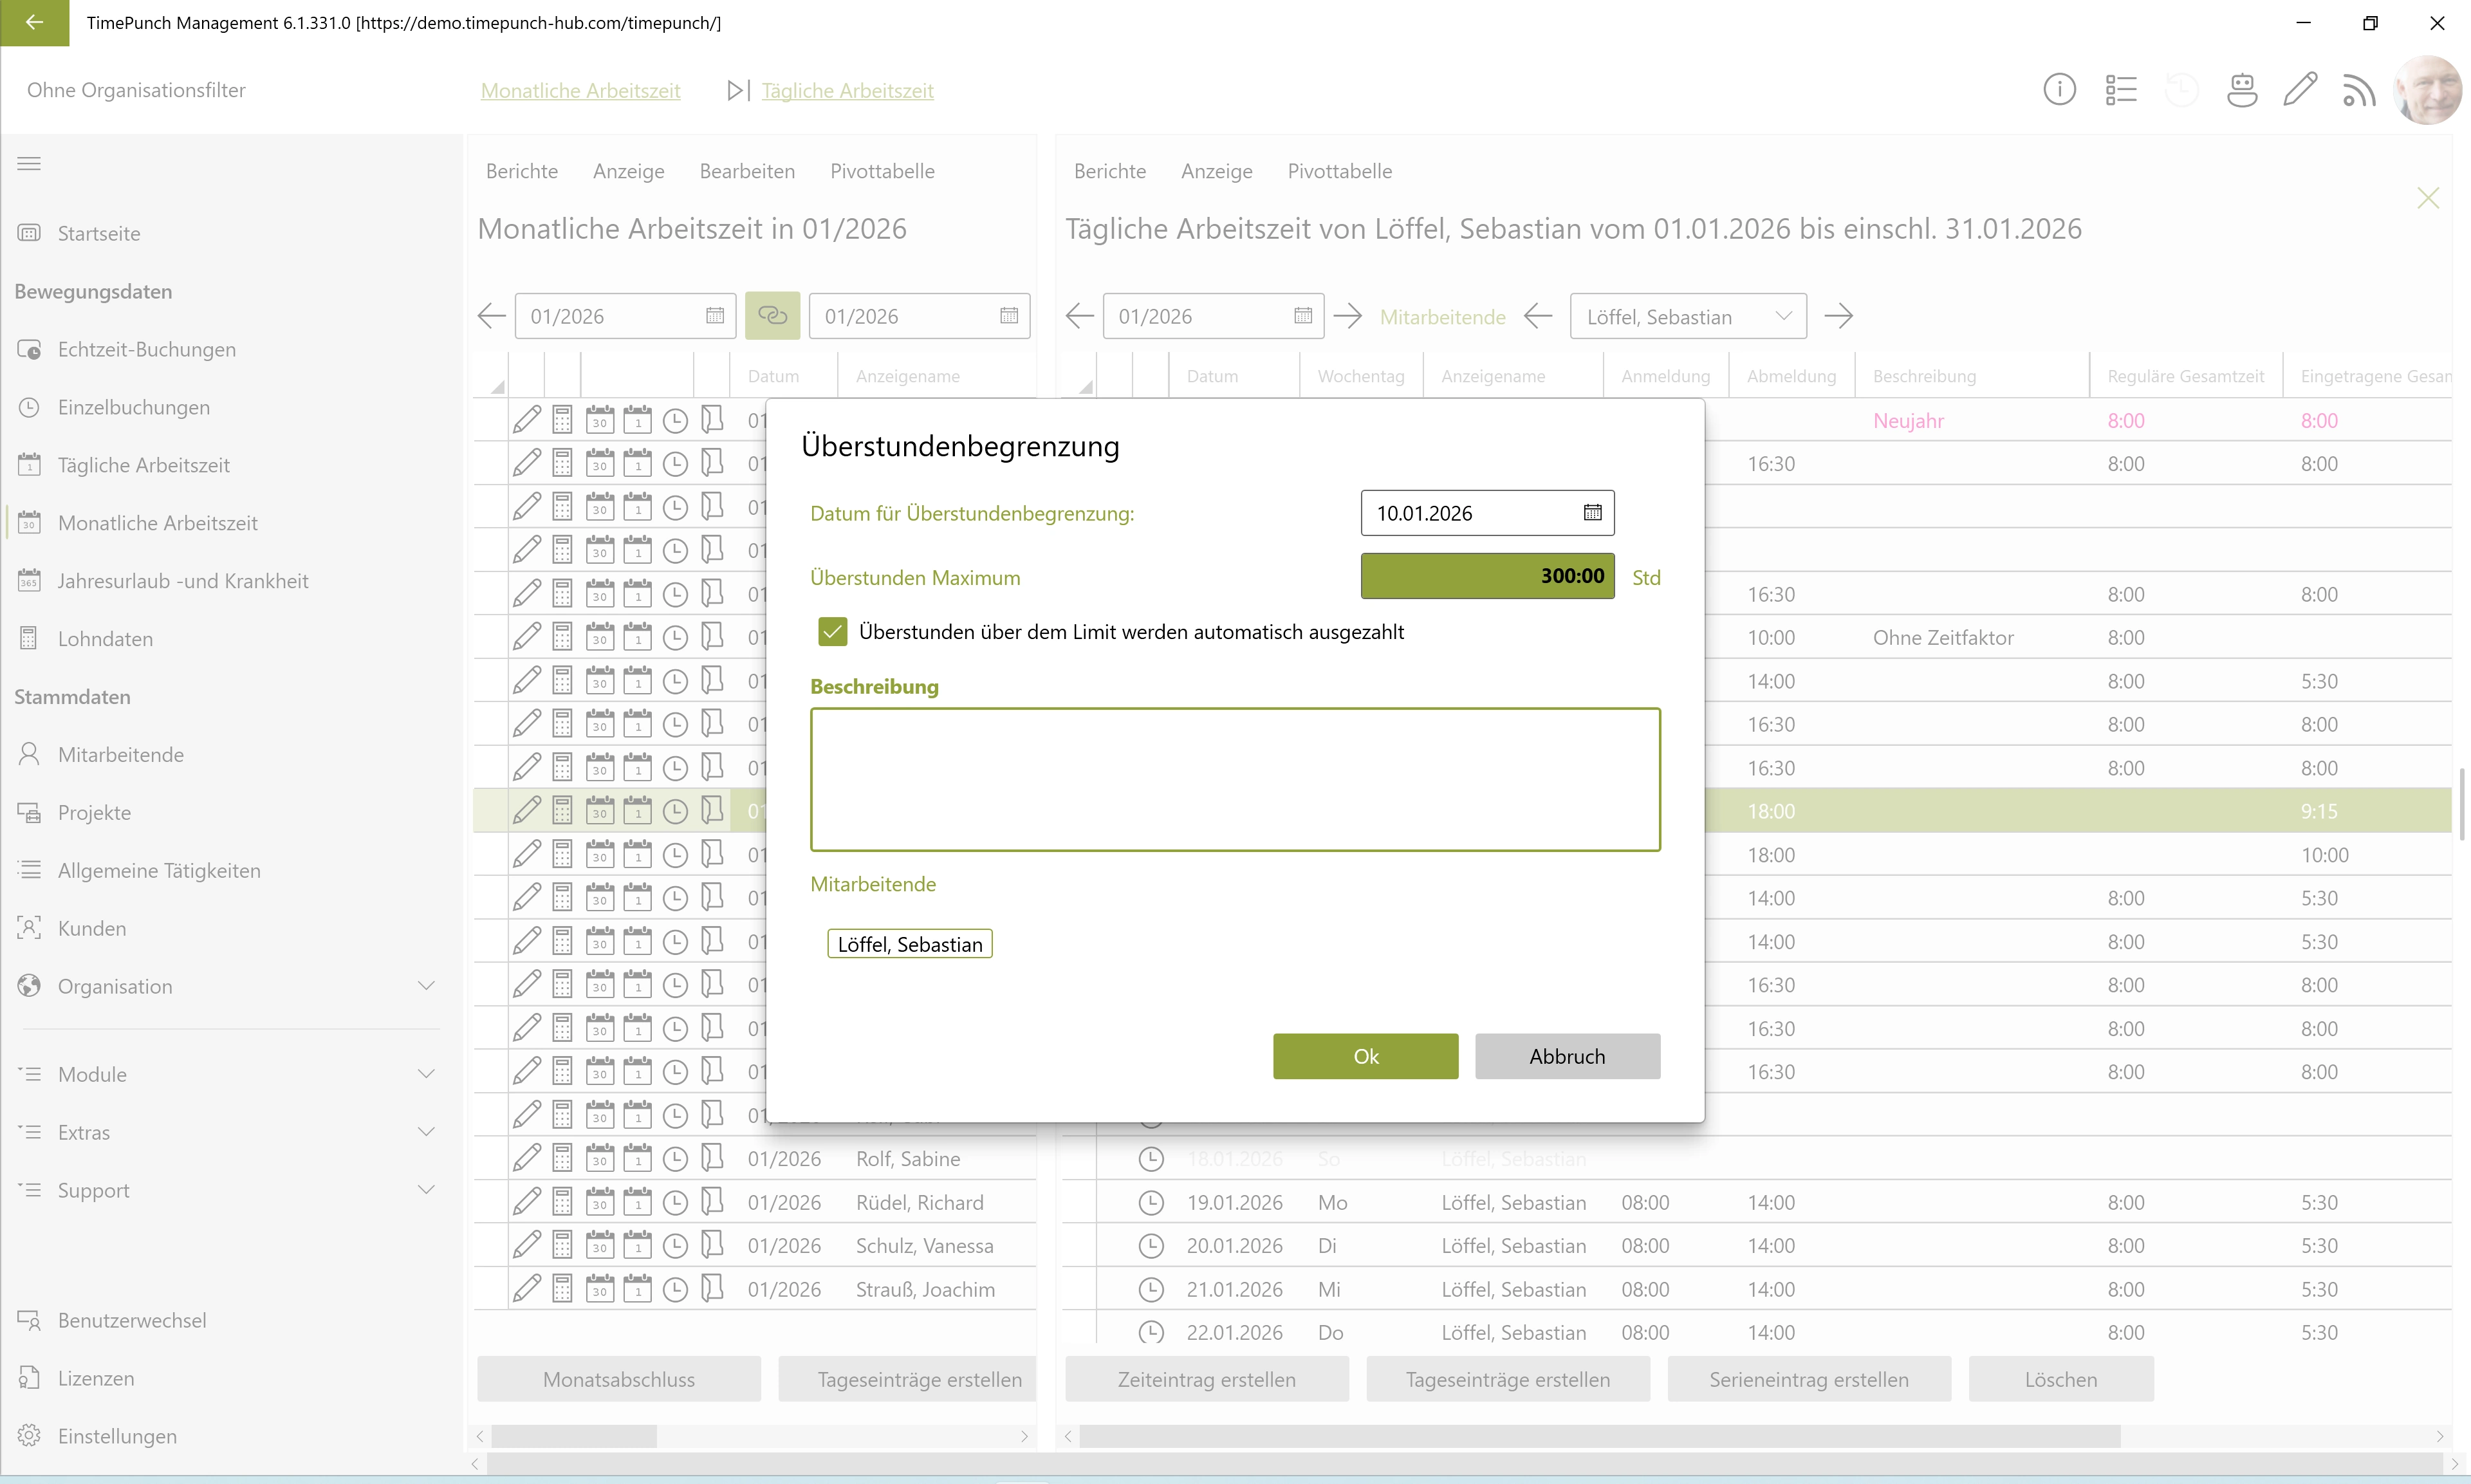This screenshot has width=2471, height=1484.
Task: Click the hamburger menu icon in sidebar
Action: tap(29, 164)
